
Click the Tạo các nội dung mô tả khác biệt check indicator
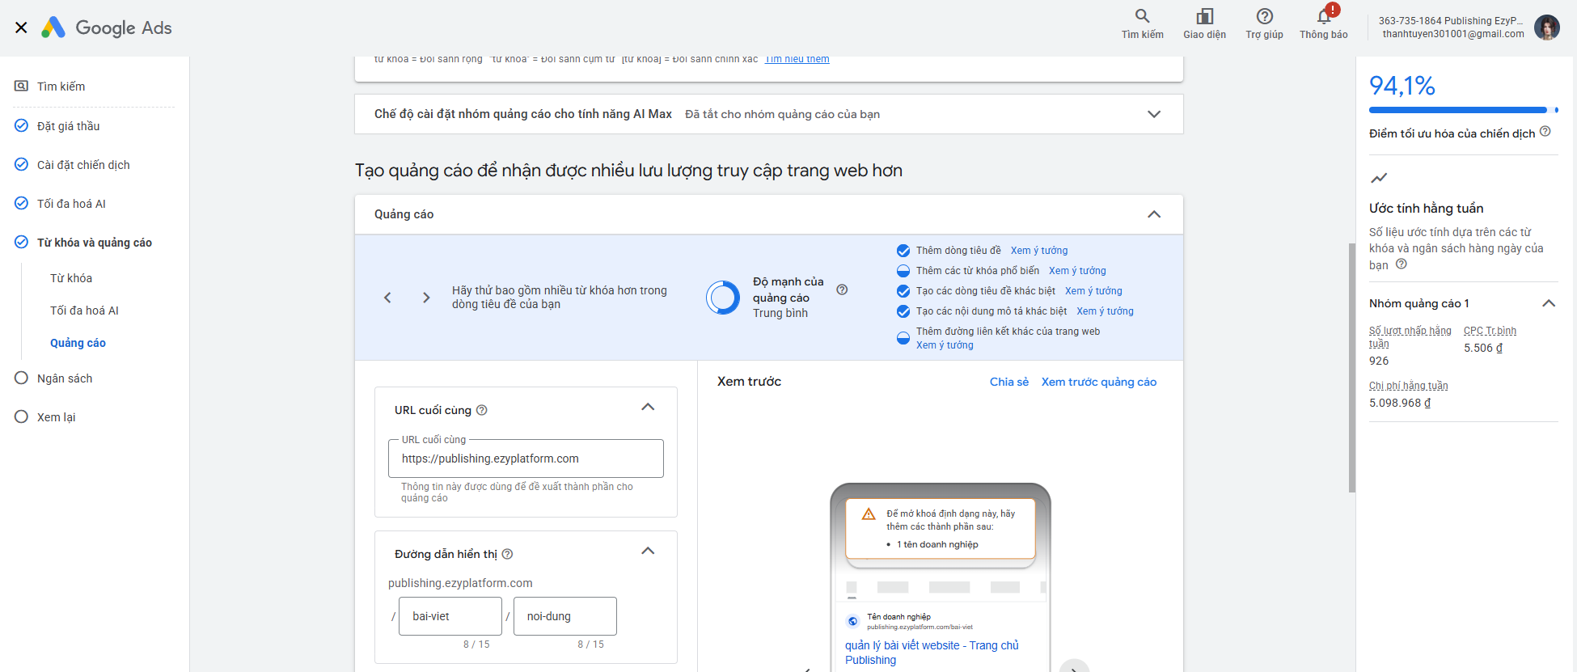pos(903,311)
